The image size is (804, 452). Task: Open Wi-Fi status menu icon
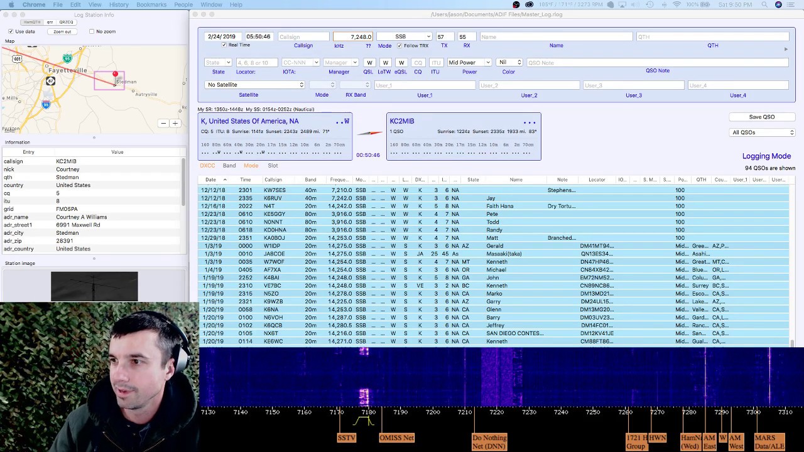coord(676,4)
